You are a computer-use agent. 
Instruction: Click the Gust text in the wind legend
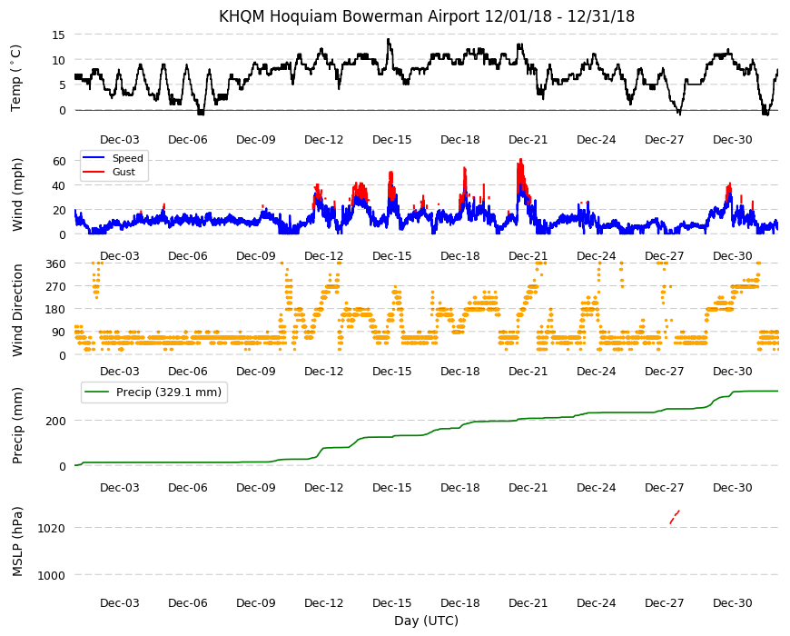123,172
